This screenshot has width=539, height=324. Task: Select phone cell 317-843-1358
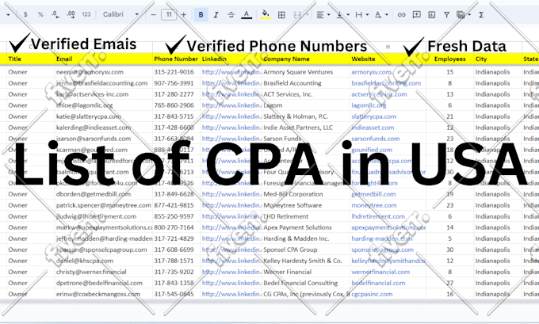[x=176, y=283]
